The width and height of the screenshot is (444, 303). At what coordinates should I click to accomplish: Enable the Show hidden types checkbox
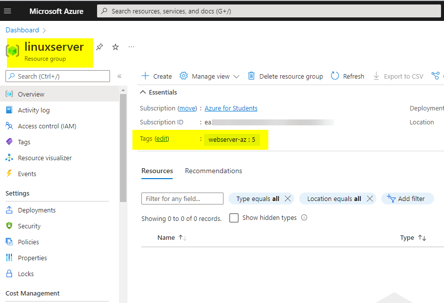(x=234, y=218)
